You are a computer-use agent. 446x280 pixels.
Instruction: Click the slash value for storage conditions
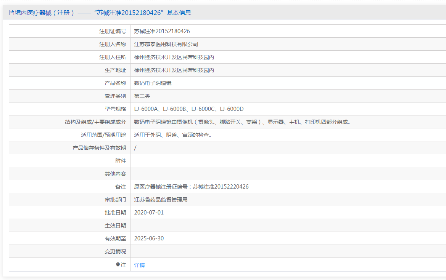[x=135, y=148]
